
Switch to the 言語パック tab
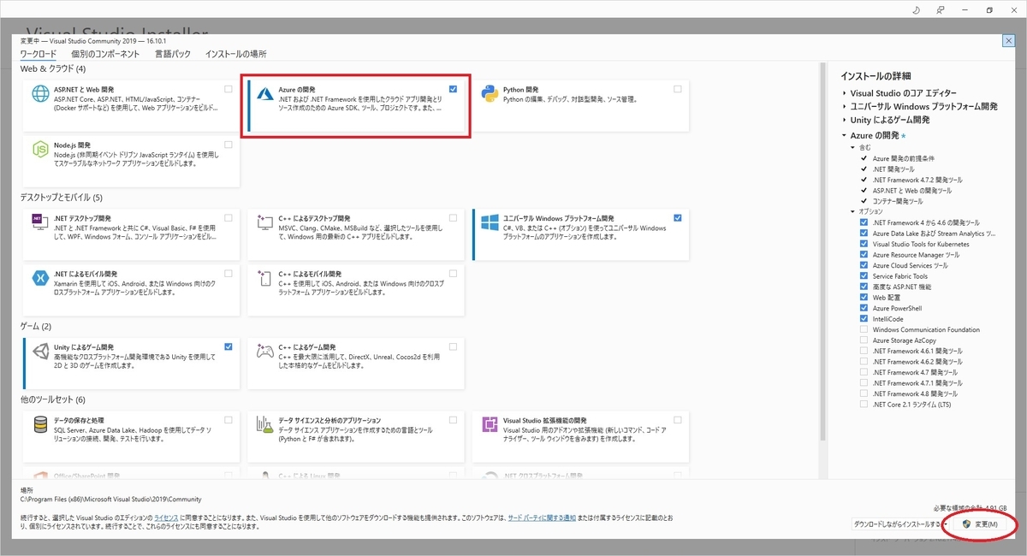click(x=173, y=54)
